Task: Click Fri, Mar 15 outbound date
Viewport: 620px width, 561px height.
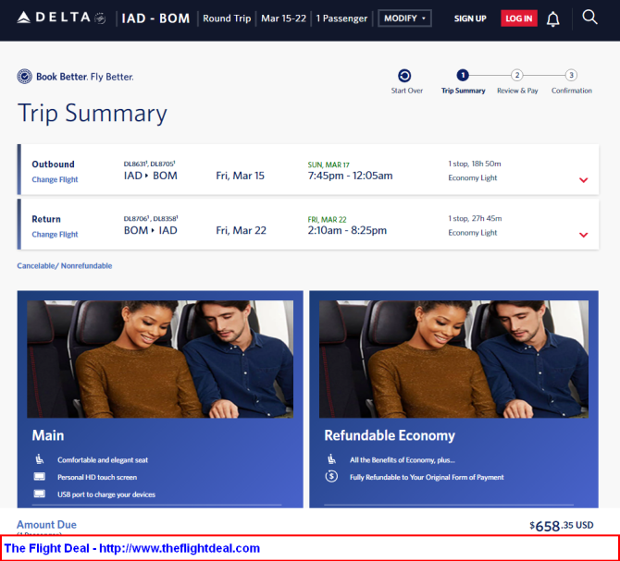Action: click(x=240, y=176)
